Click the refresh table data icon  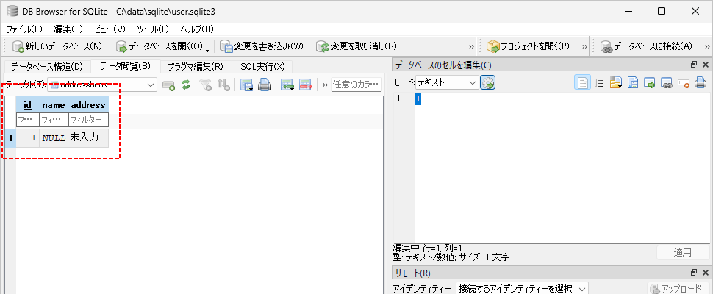pyautogui.click(x=186, y=85)
